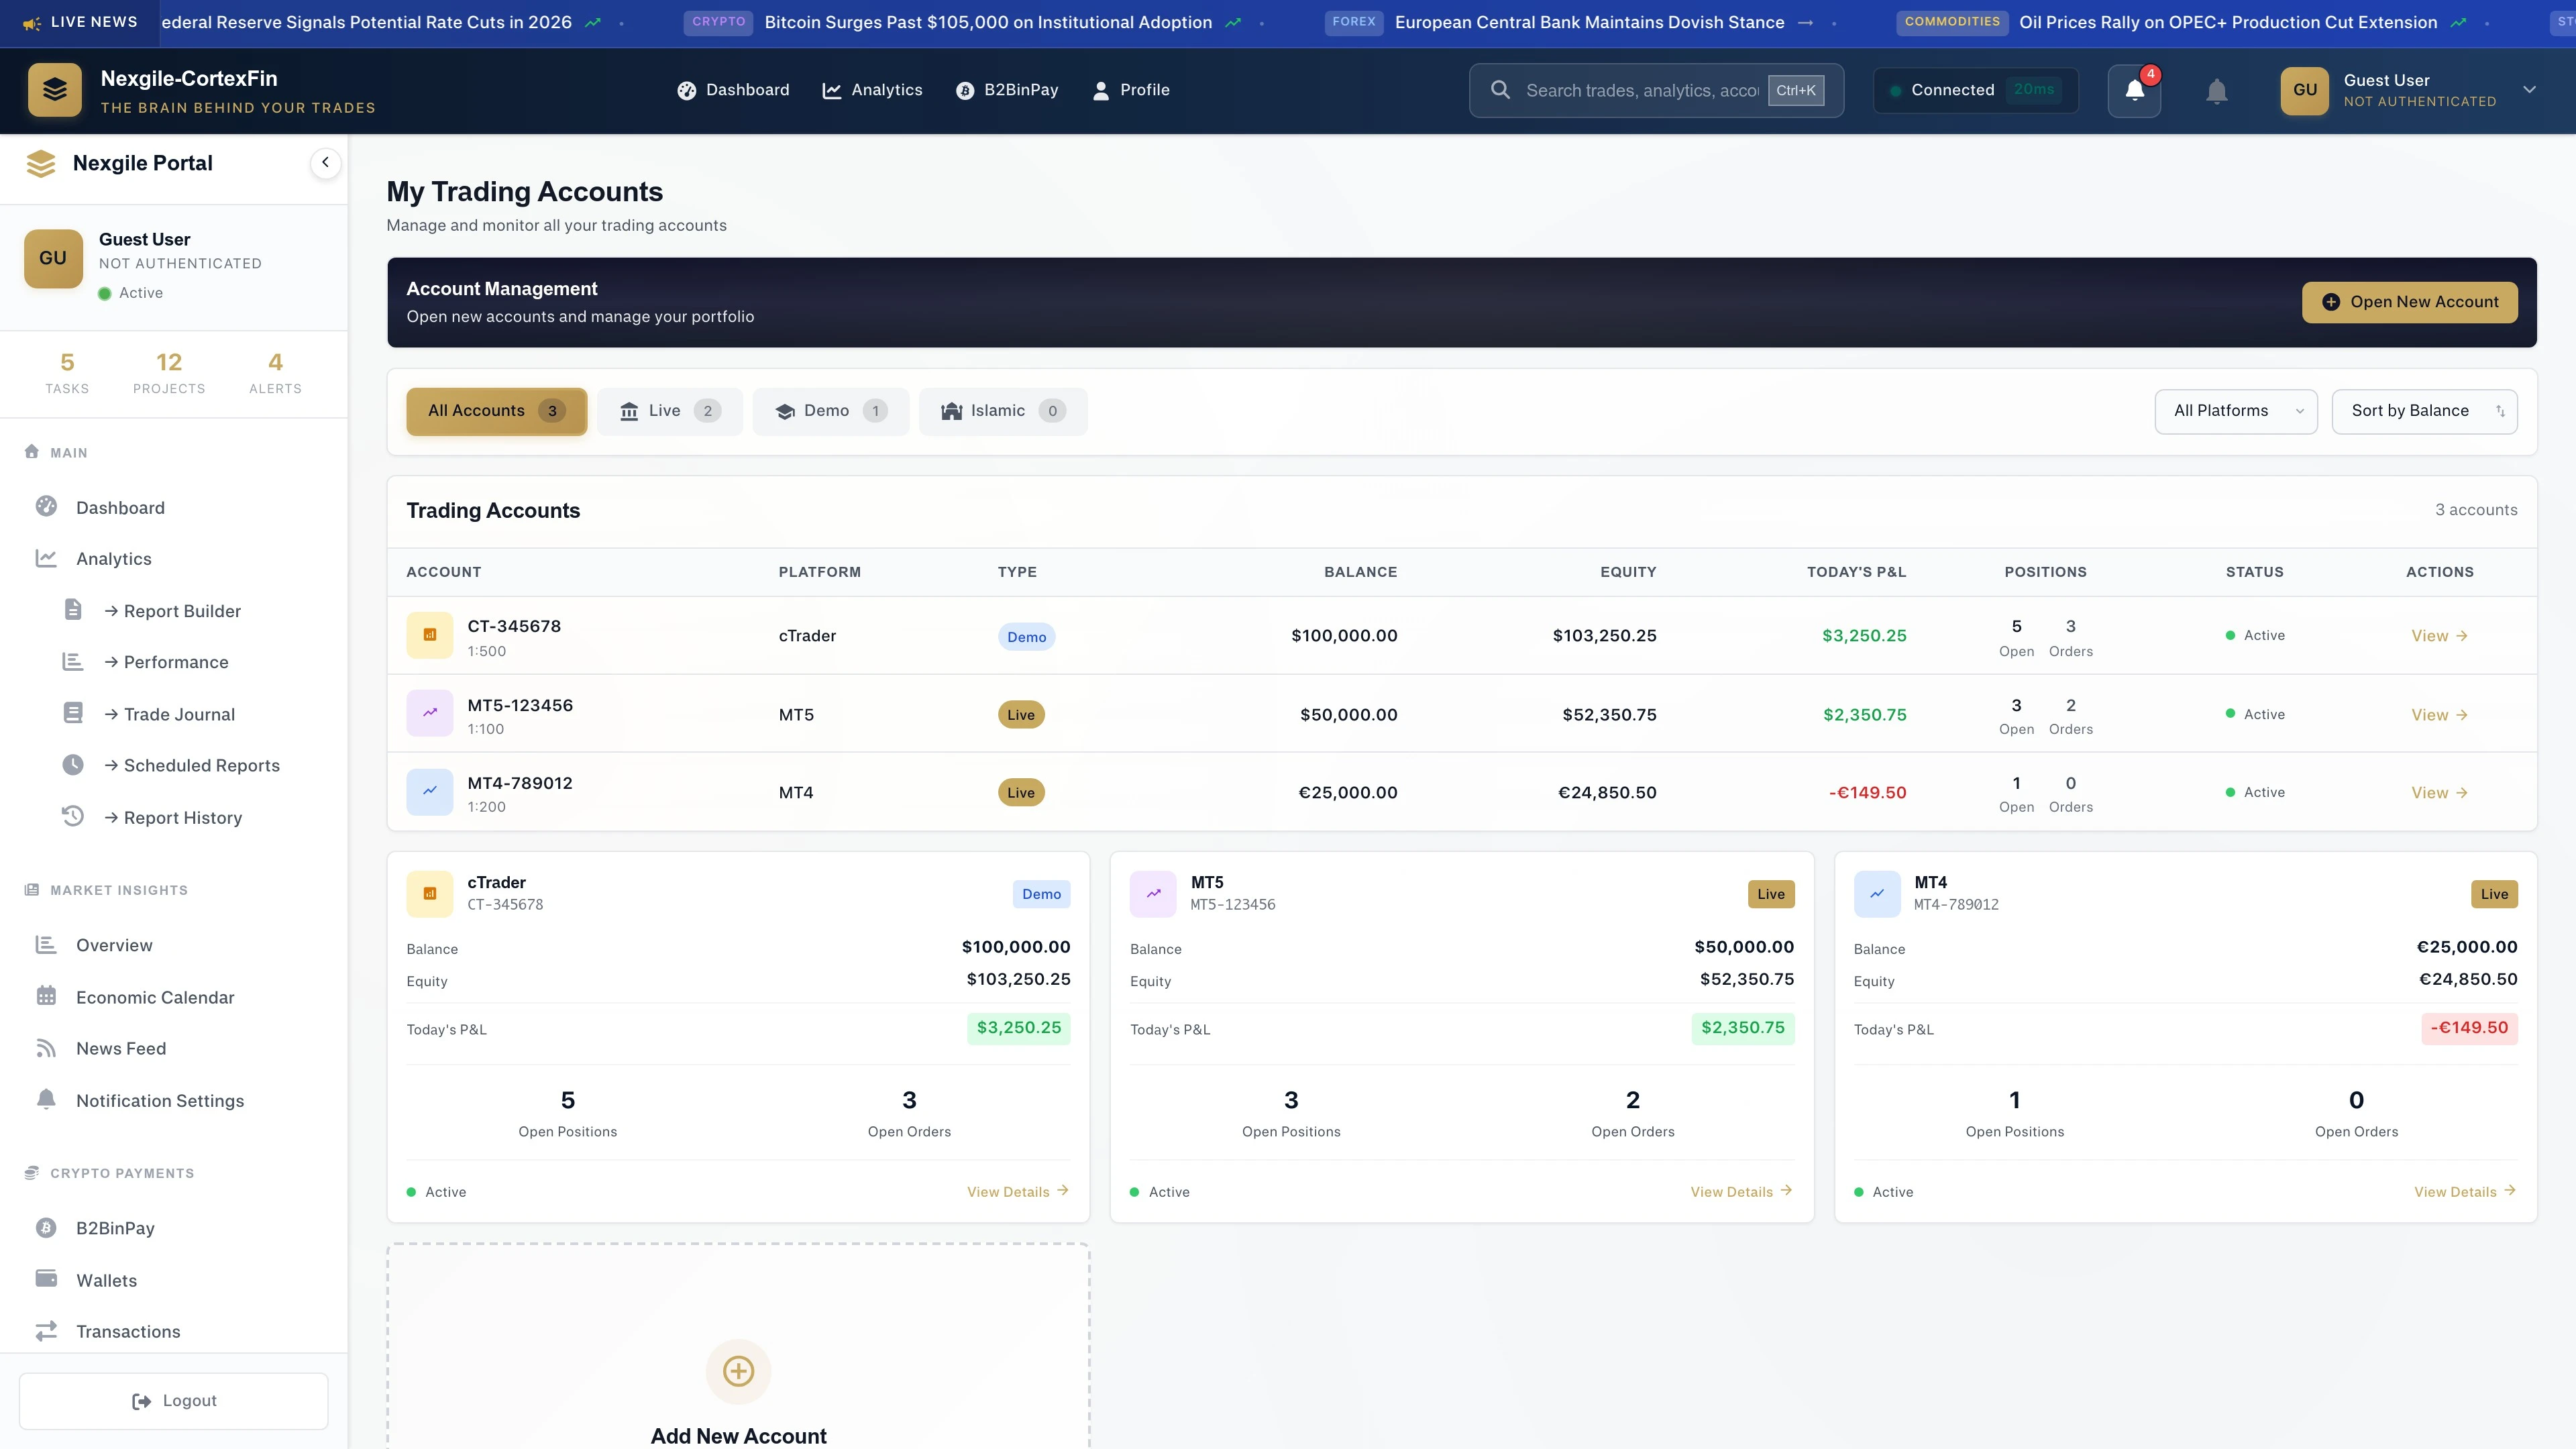Open the All Platforms dropdown
Viewport: 2576px width, 1449px height.
click(x=2236, y=410)
